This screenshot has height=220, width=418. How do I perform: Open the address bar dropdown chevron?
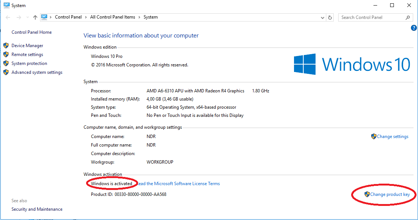pyautogui.click(x=322, y=17)
